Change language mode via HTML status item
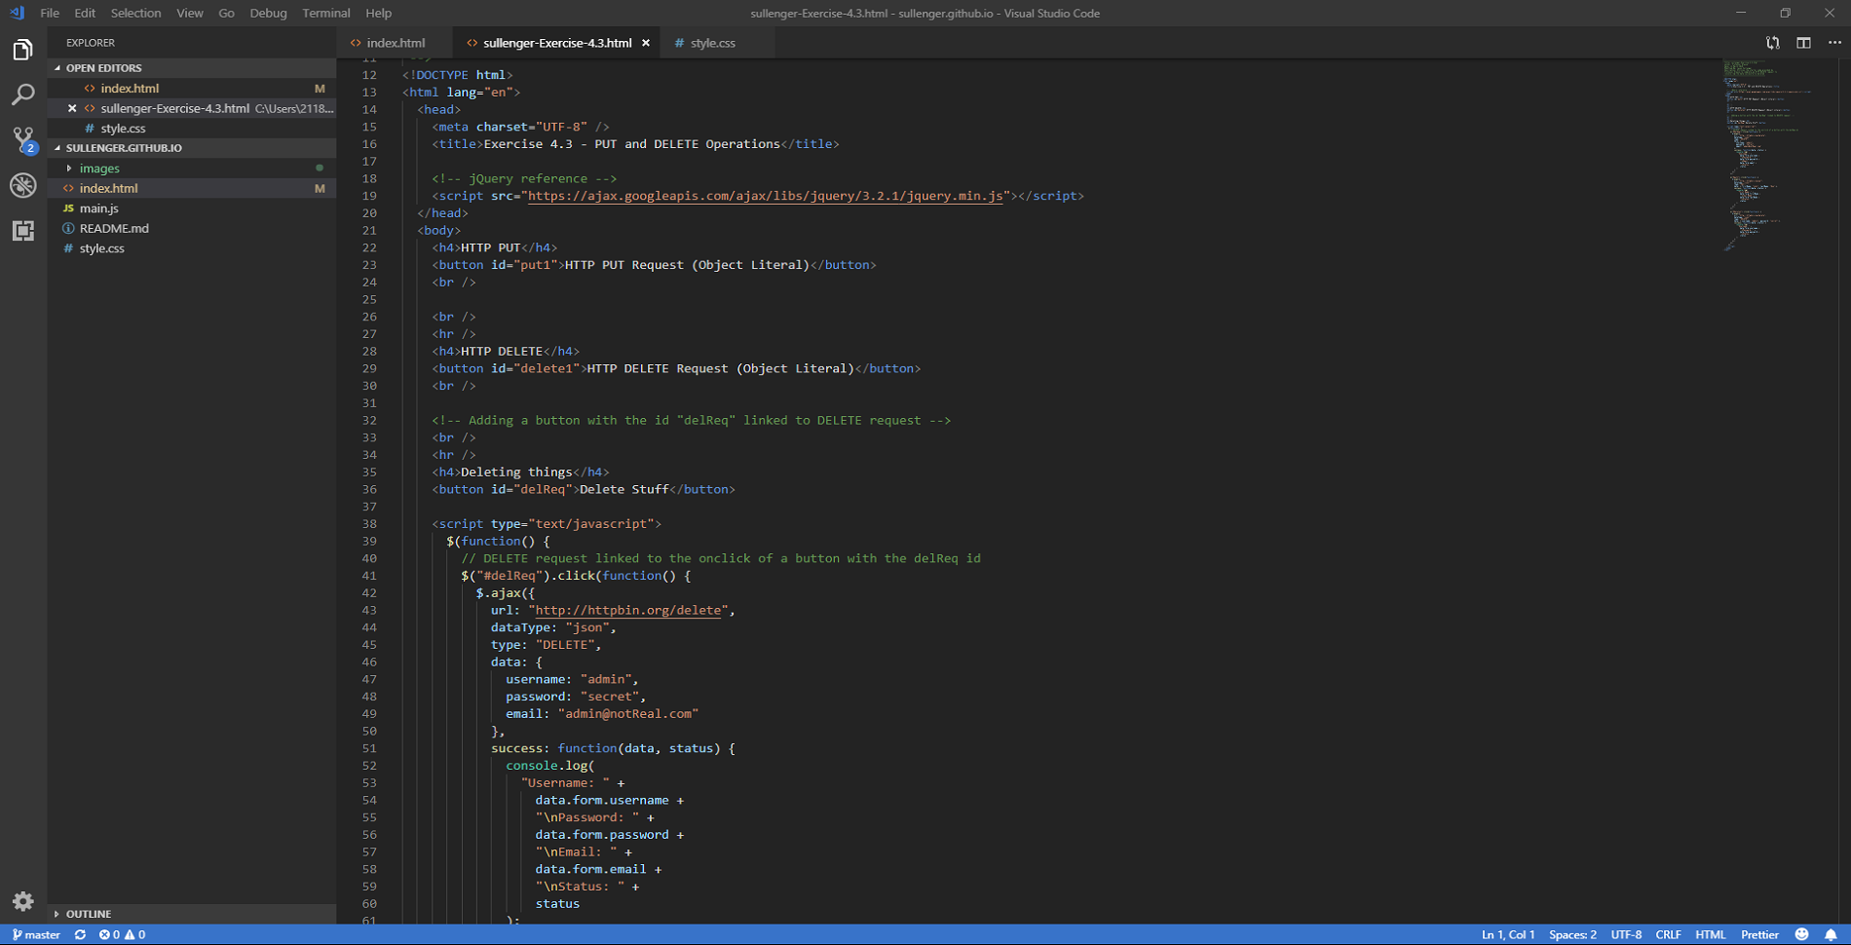The width and height of the screenshot is (1851, 945). [x=1711, y=934]
